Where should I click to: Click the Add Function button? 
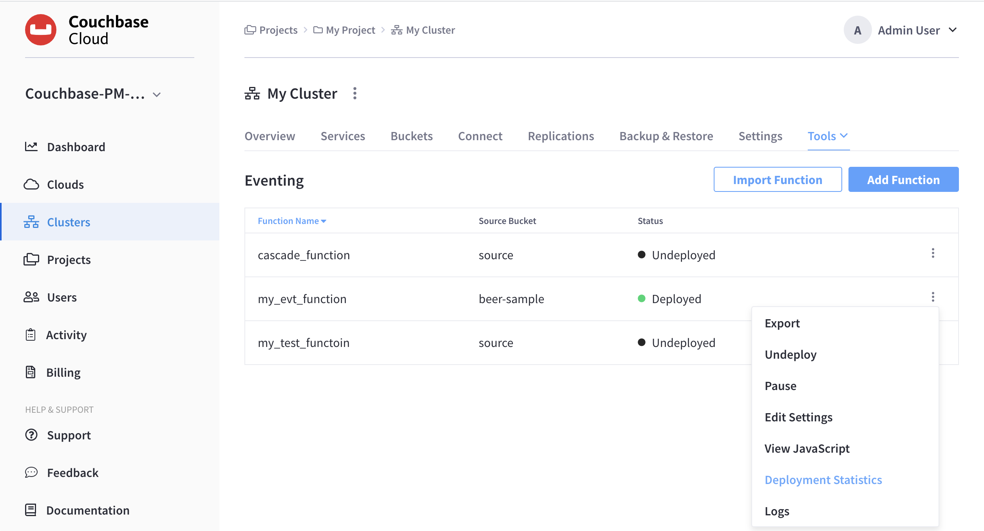[x=903, y=180]
